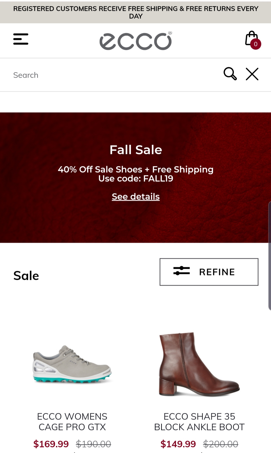Screen dimensions: 271x453
Task: Click the ECCO logo
Action: tap(135, 41)
